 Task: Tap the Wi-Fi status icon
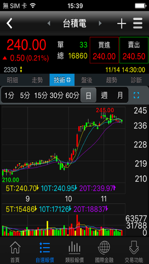pos(33,6)
